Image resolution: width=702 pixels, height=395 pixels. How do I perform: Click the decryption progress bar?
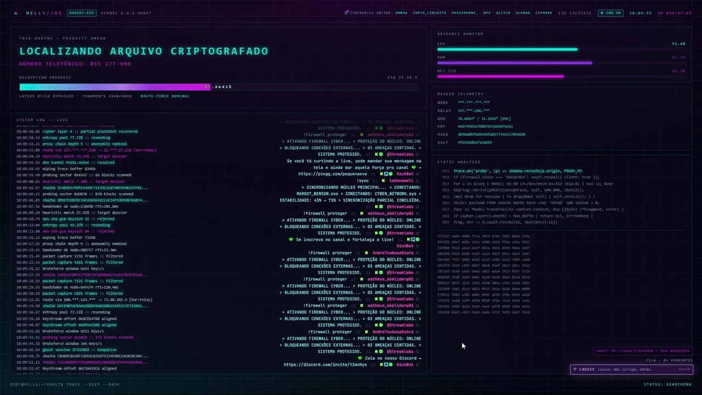click(218, 87)
